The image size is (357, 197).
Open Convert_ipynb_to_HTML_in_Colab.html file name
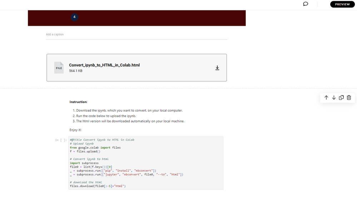[104, 65]
